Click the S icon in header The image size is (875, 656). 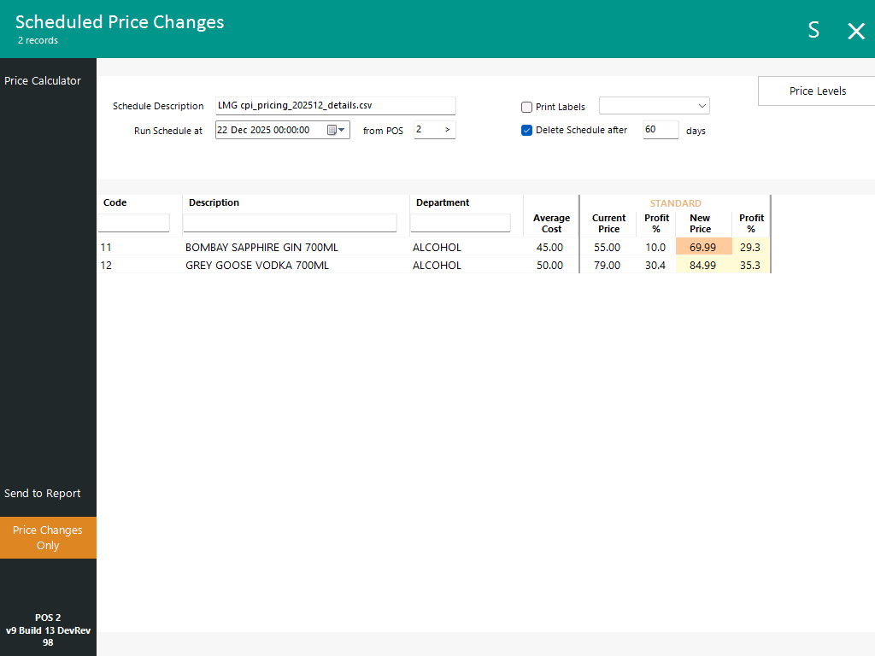pyautogui.click(x=813, y=30)
